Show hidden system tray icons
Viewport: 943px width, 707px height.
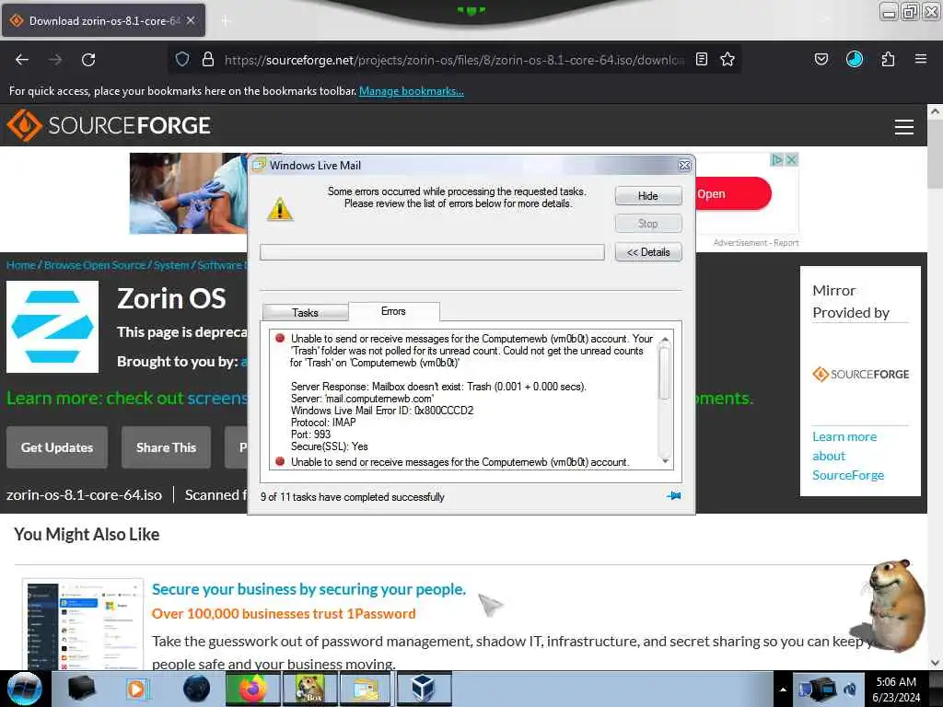click(783, 690)
